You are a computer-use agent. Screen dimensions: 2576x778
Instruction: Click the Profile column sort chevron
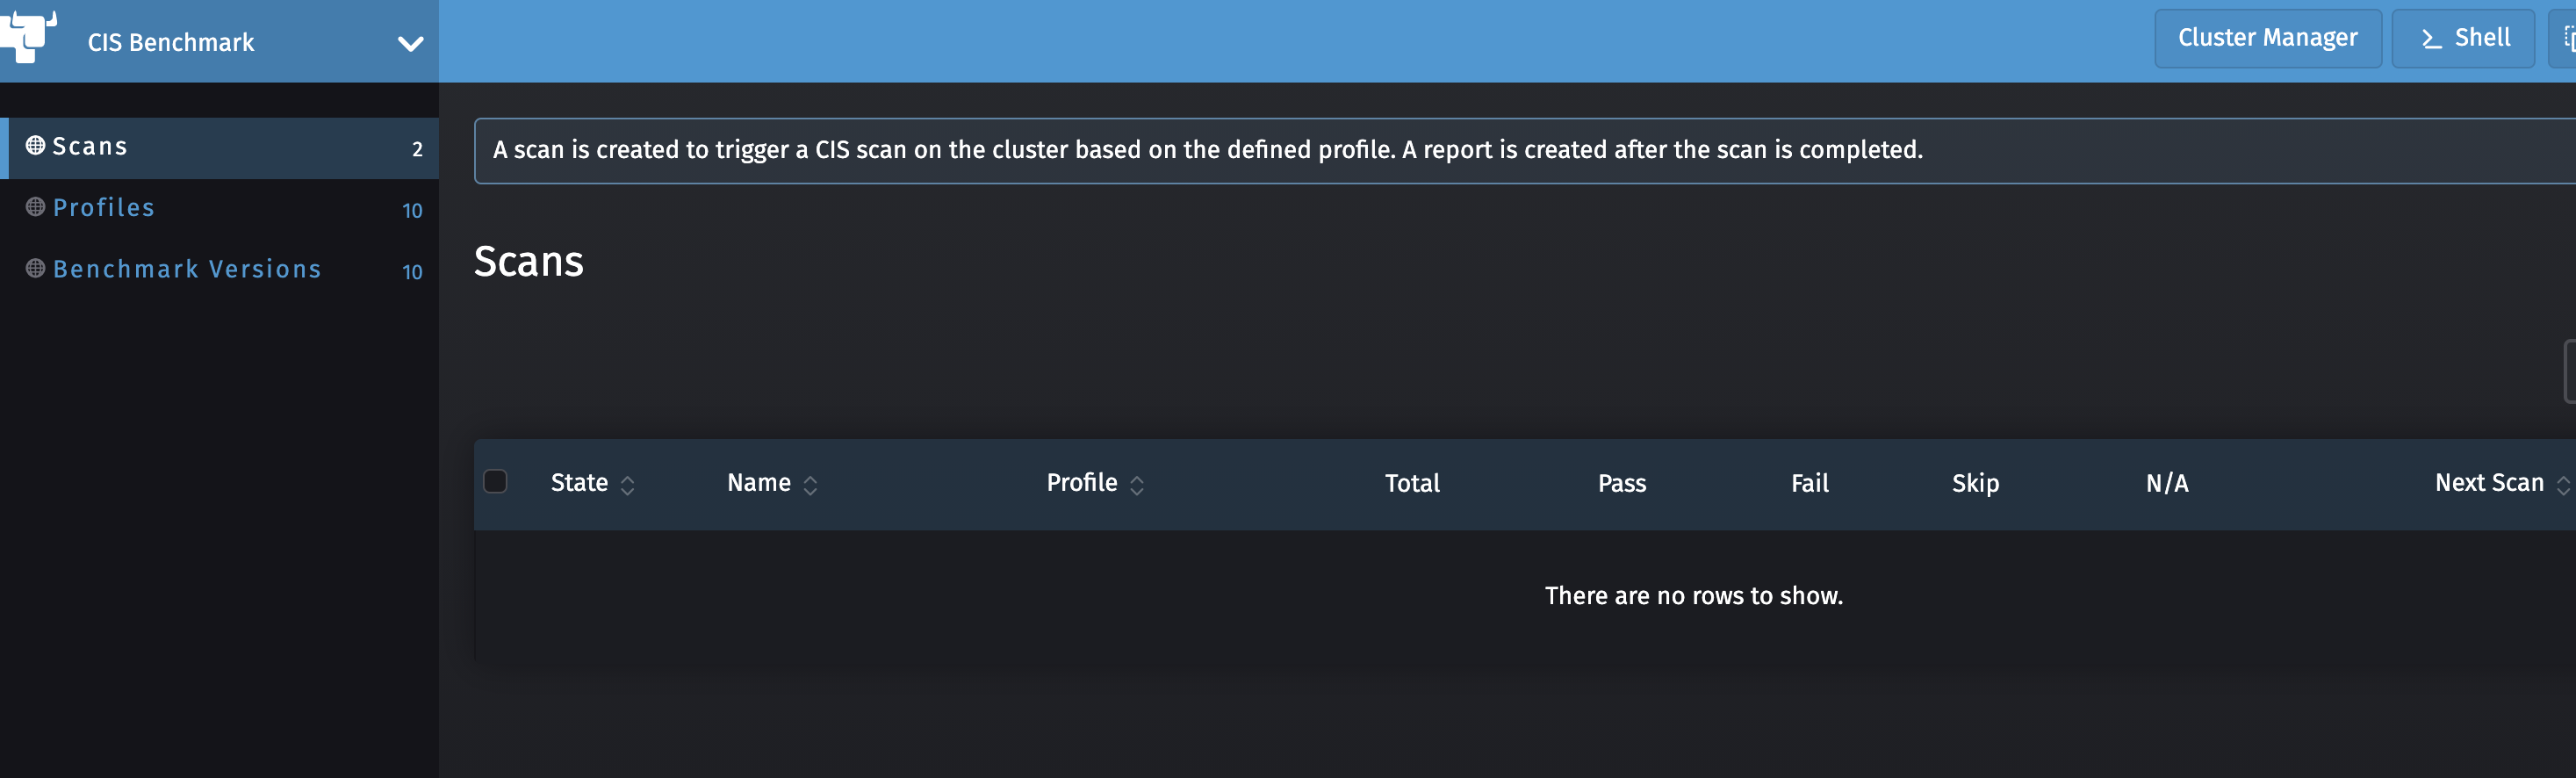click(1137, 483)
